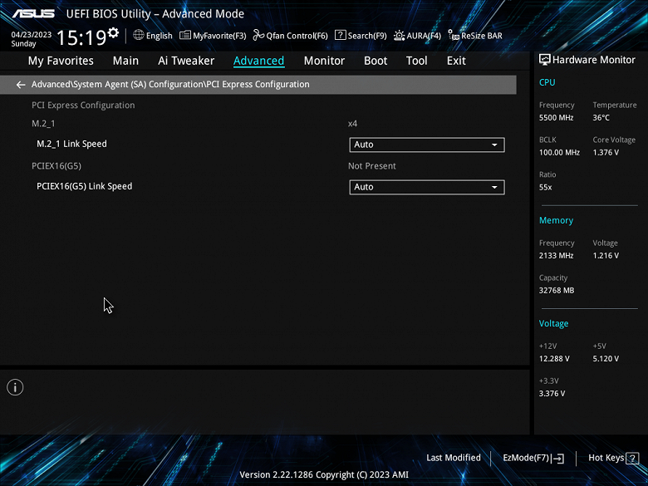Viewport: 648px width, 486px height.
Task: Click the EzMode exit arrow icon
Action: (x=557, y=458)
